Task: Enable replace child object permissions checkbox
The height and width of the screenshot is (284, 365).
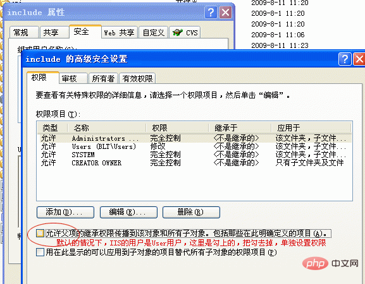Action: (x=40, y=252)
